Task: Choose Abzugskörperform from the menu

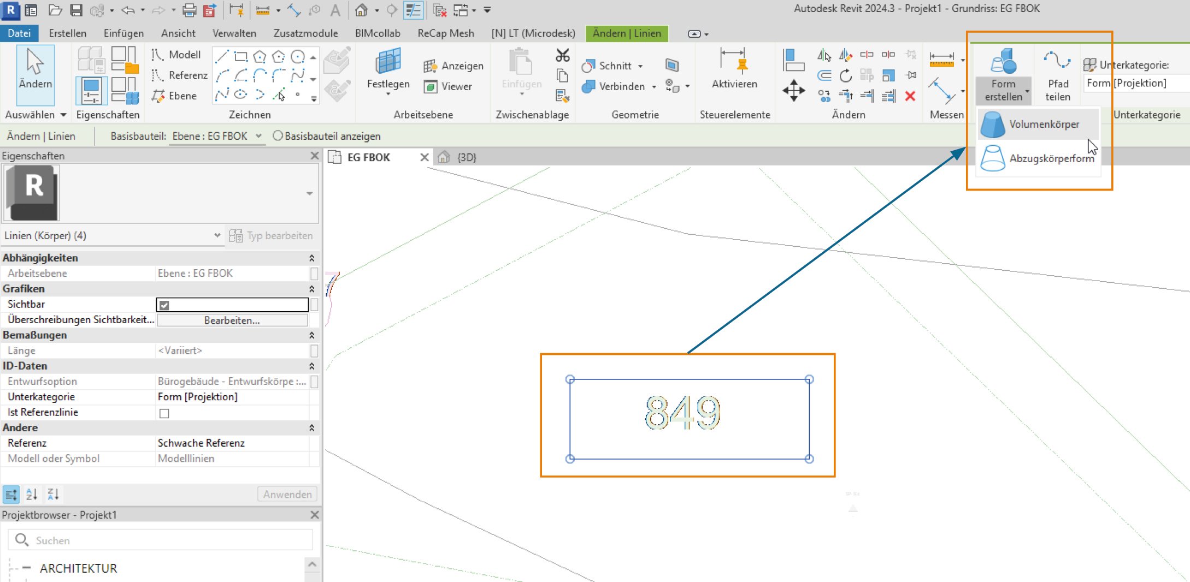Action: (x=1038, y=158)
